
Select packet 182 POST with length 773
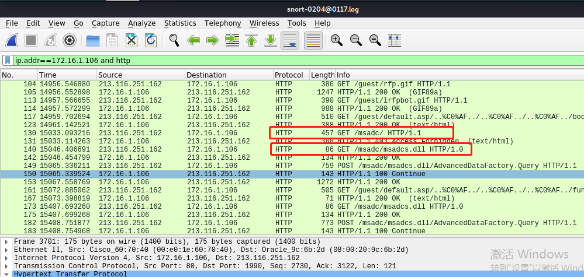point(292,223)
